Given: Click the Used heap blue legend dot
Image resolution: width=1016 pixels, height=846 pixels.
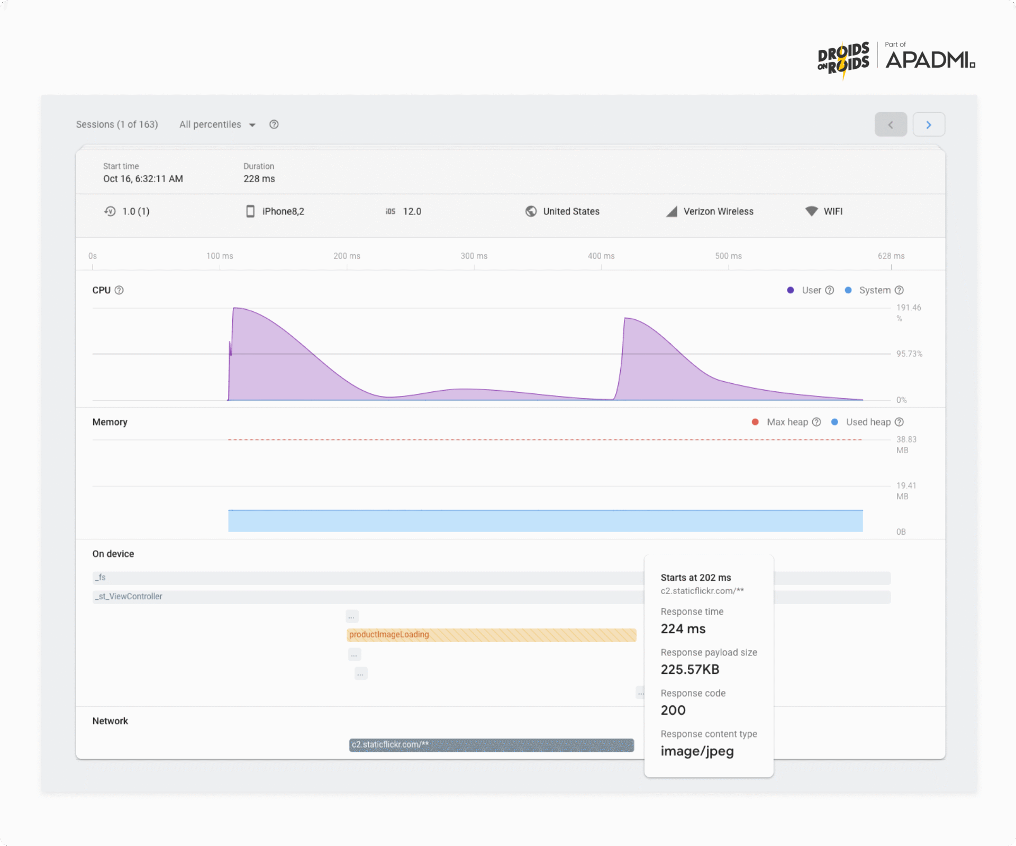Looking at the screenshot, I should pos(834,422).
